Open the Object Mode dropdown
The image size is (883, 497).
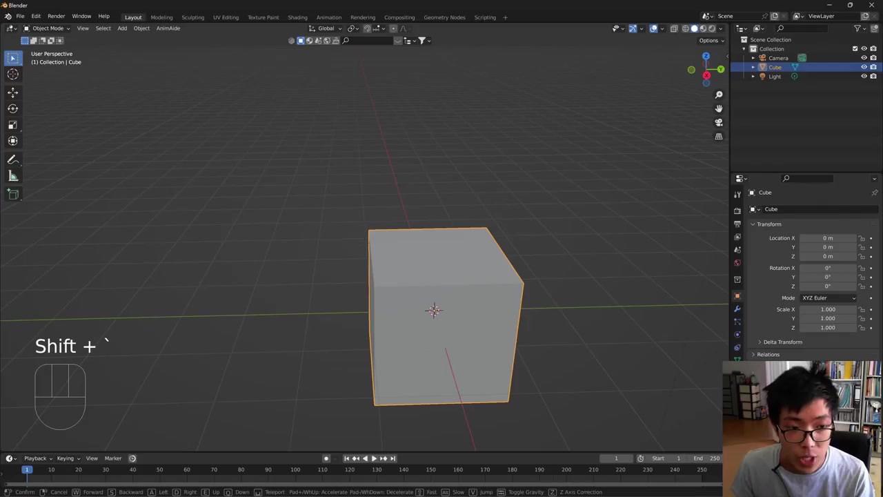(47, 28)
